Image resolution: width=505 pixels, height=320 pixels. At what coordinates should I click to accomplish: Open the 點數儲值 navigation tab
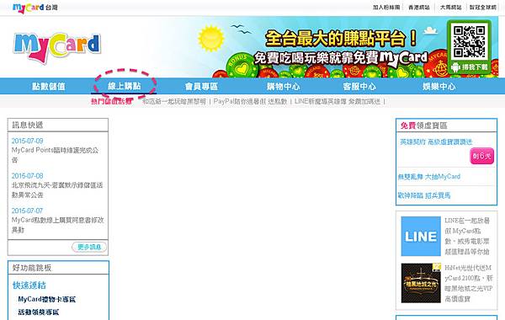click(x=48, y=87)
